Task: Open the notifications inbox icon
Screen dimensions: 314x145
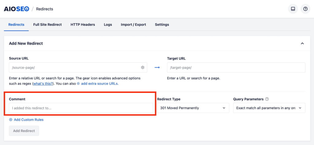Action: point(293,9)
